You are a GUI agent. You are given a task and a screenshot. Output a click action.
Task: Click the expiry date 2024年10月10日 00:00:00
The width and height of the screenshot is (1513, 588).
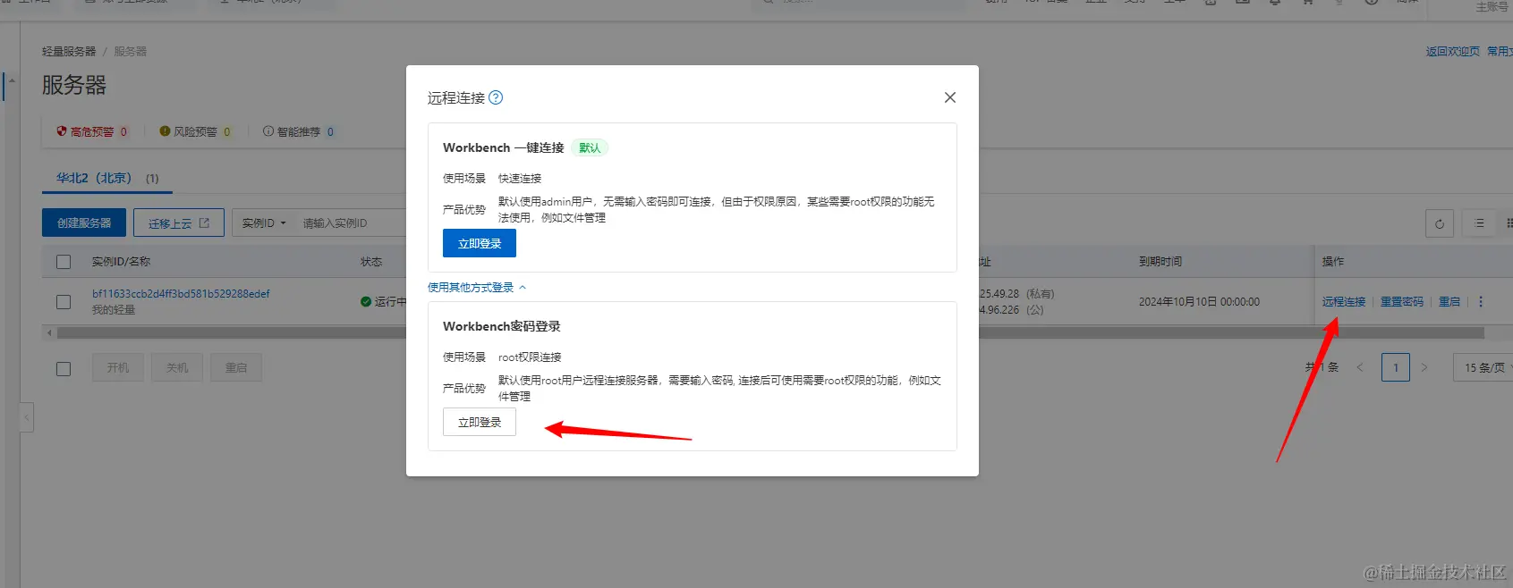pyautogui.click(x=1199, y=302)
